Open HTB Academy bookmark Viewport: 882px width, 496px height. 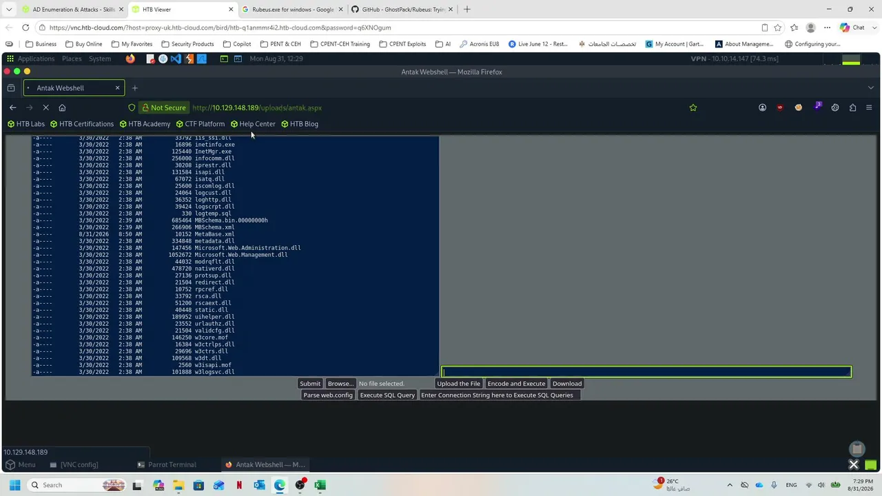tap(145, 124)
